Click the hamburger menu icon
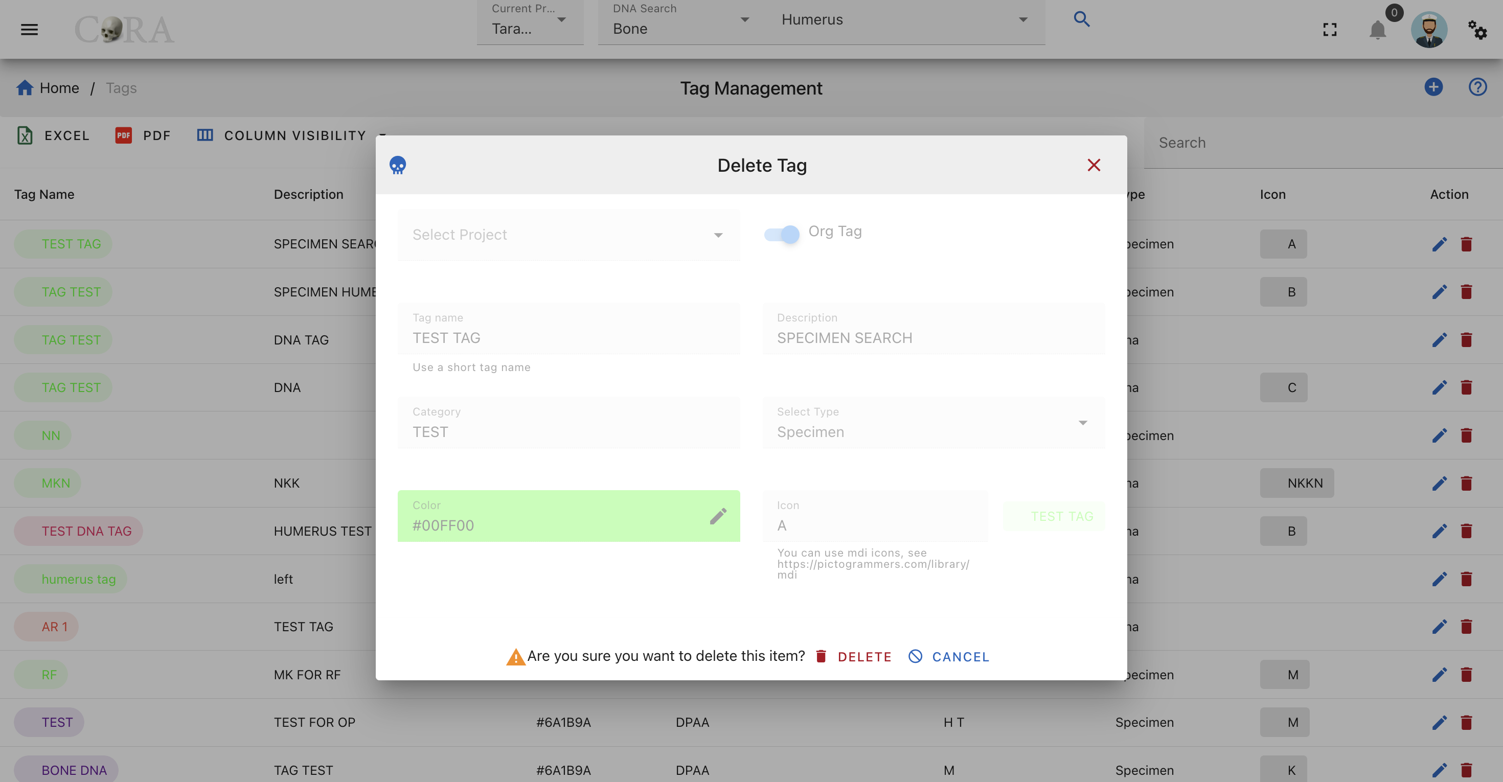The width and height of the screenshot is (1503, 782). 29,29
